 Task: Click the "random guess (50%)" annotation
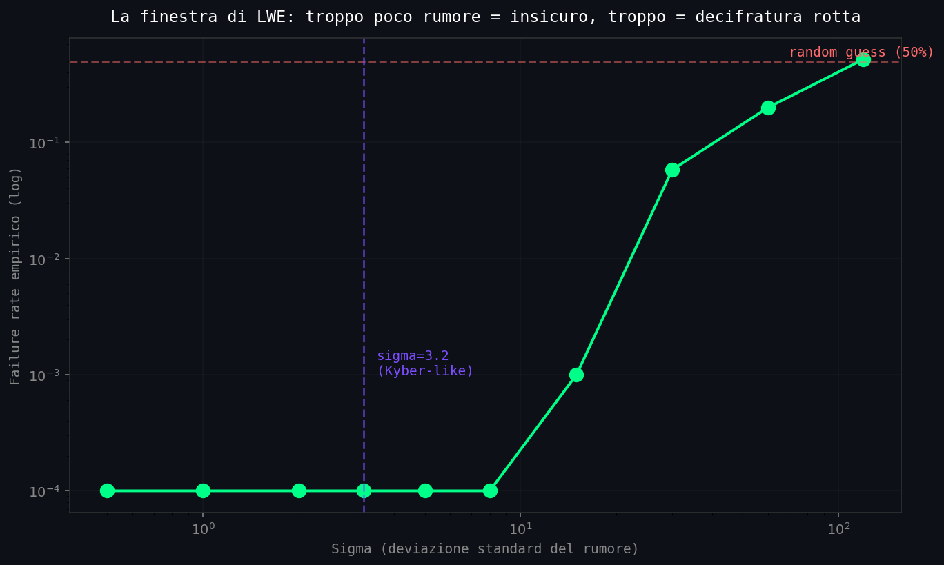861,52
